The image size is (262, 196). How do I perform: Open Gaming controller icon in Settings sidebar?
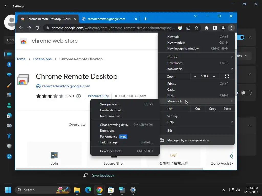(x=9, y=126)
